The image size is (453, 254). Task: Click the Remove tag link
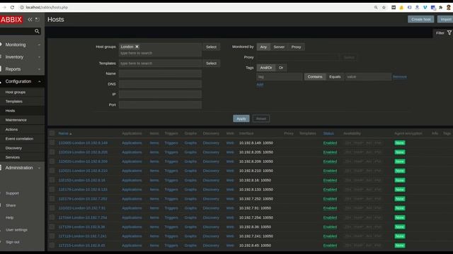(400, 77)
